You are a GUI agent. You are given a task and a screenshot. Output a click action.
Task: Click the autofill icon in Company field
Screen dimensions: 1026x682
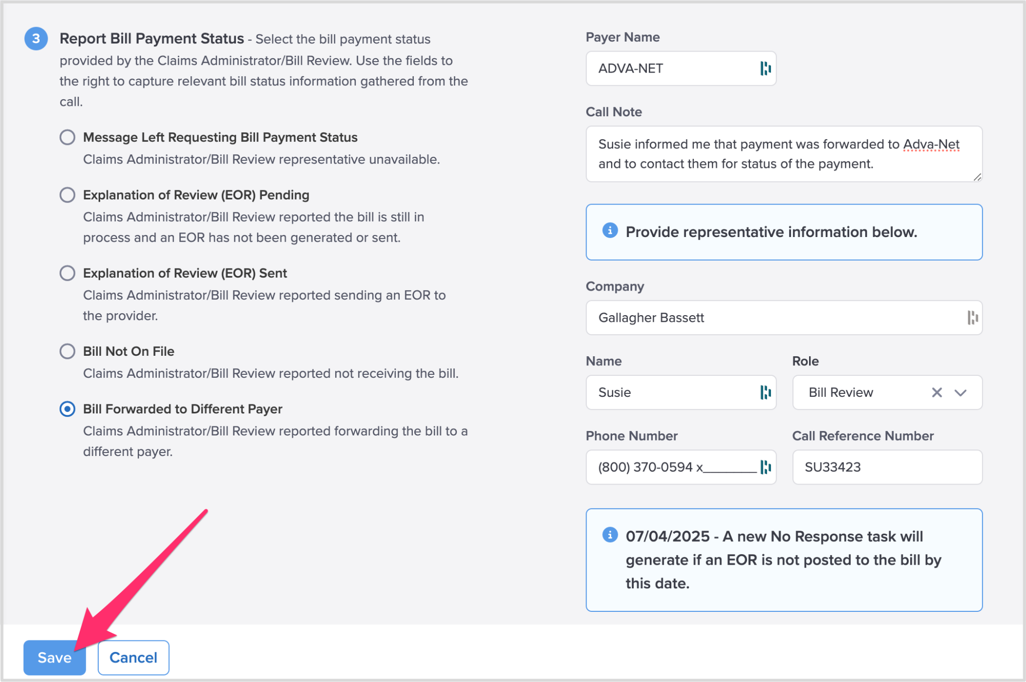972,318
